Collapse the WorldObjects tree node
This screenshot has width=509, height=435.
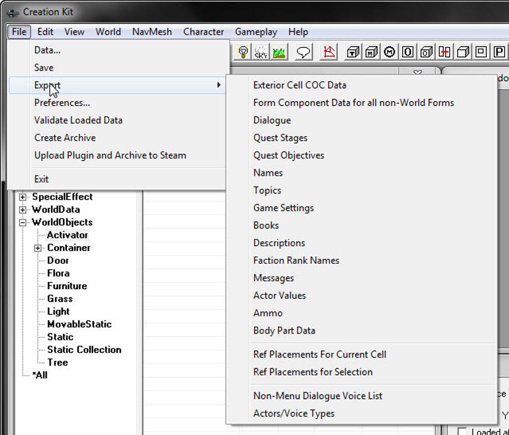coord(22,222)
